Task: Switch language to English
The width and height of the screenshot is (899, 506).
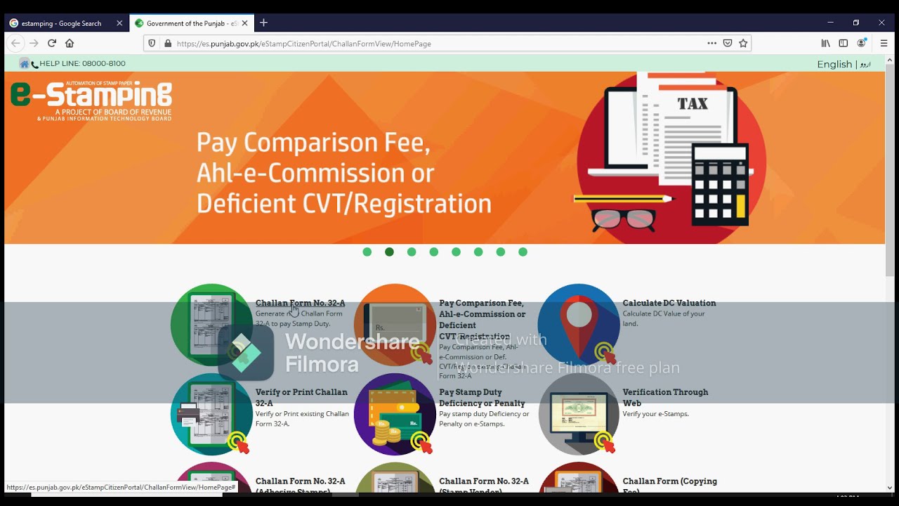Action: (834, 64)
